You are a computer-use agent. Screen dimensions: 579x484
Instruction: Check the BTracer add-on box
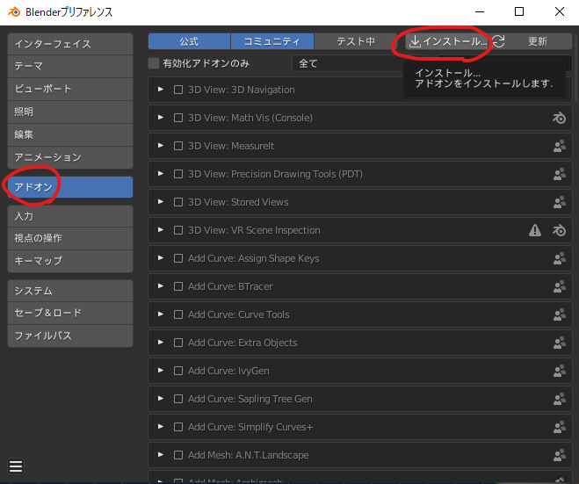[x=178, y=286]
